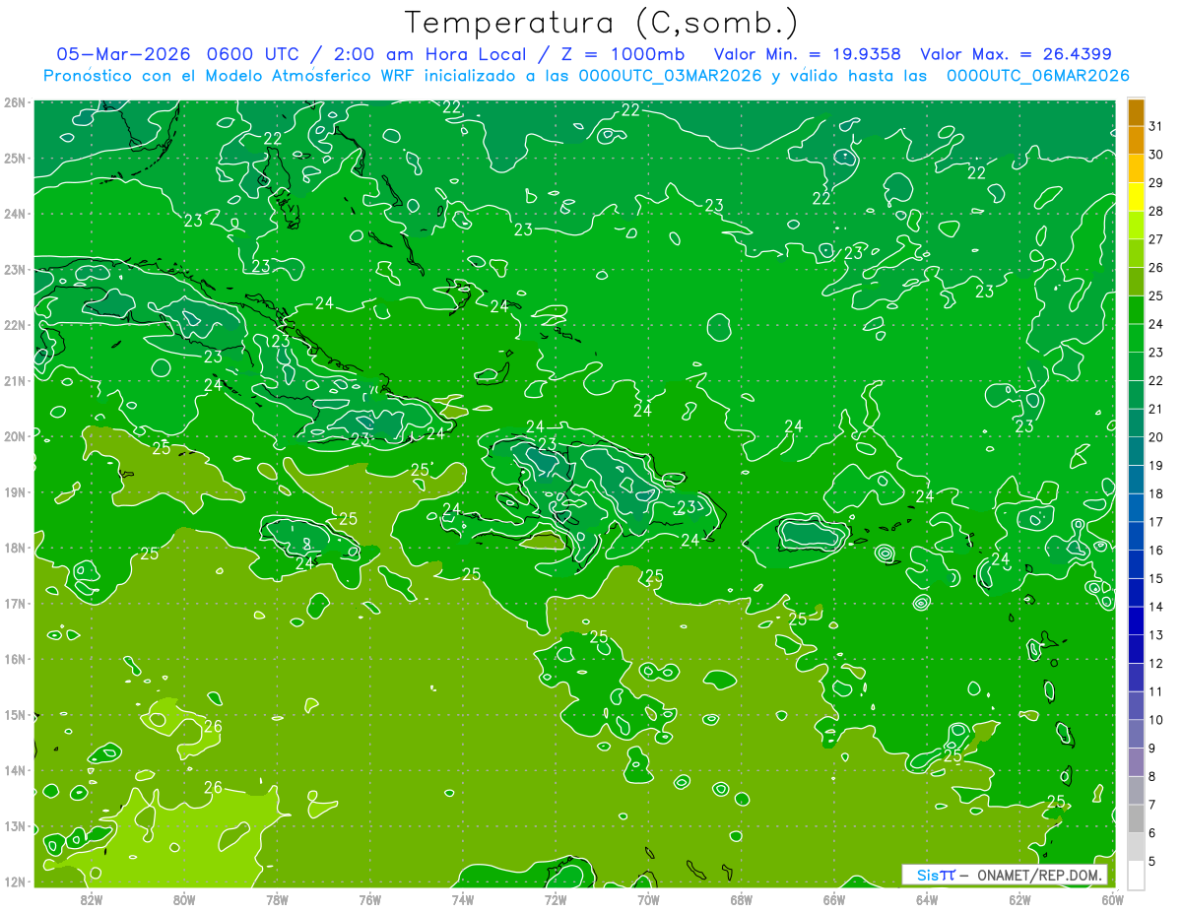The width and height of the screenshot is (1182, 913).
Task: Click the 12N latitude axis label
Action: (15, 881)
